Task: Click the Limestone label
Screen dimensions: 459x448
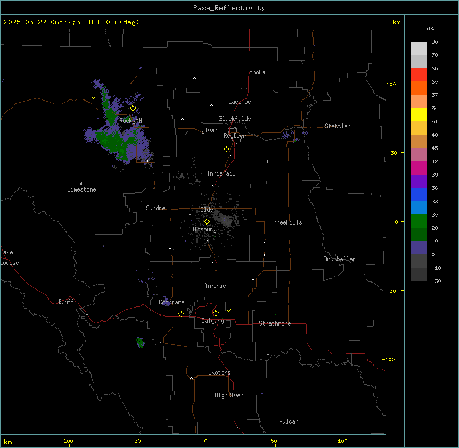Action: [x=81, y=189]
